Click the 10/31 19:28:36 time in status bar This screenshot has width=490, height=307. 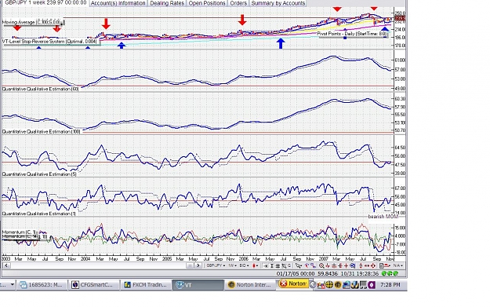coord(360,273)
